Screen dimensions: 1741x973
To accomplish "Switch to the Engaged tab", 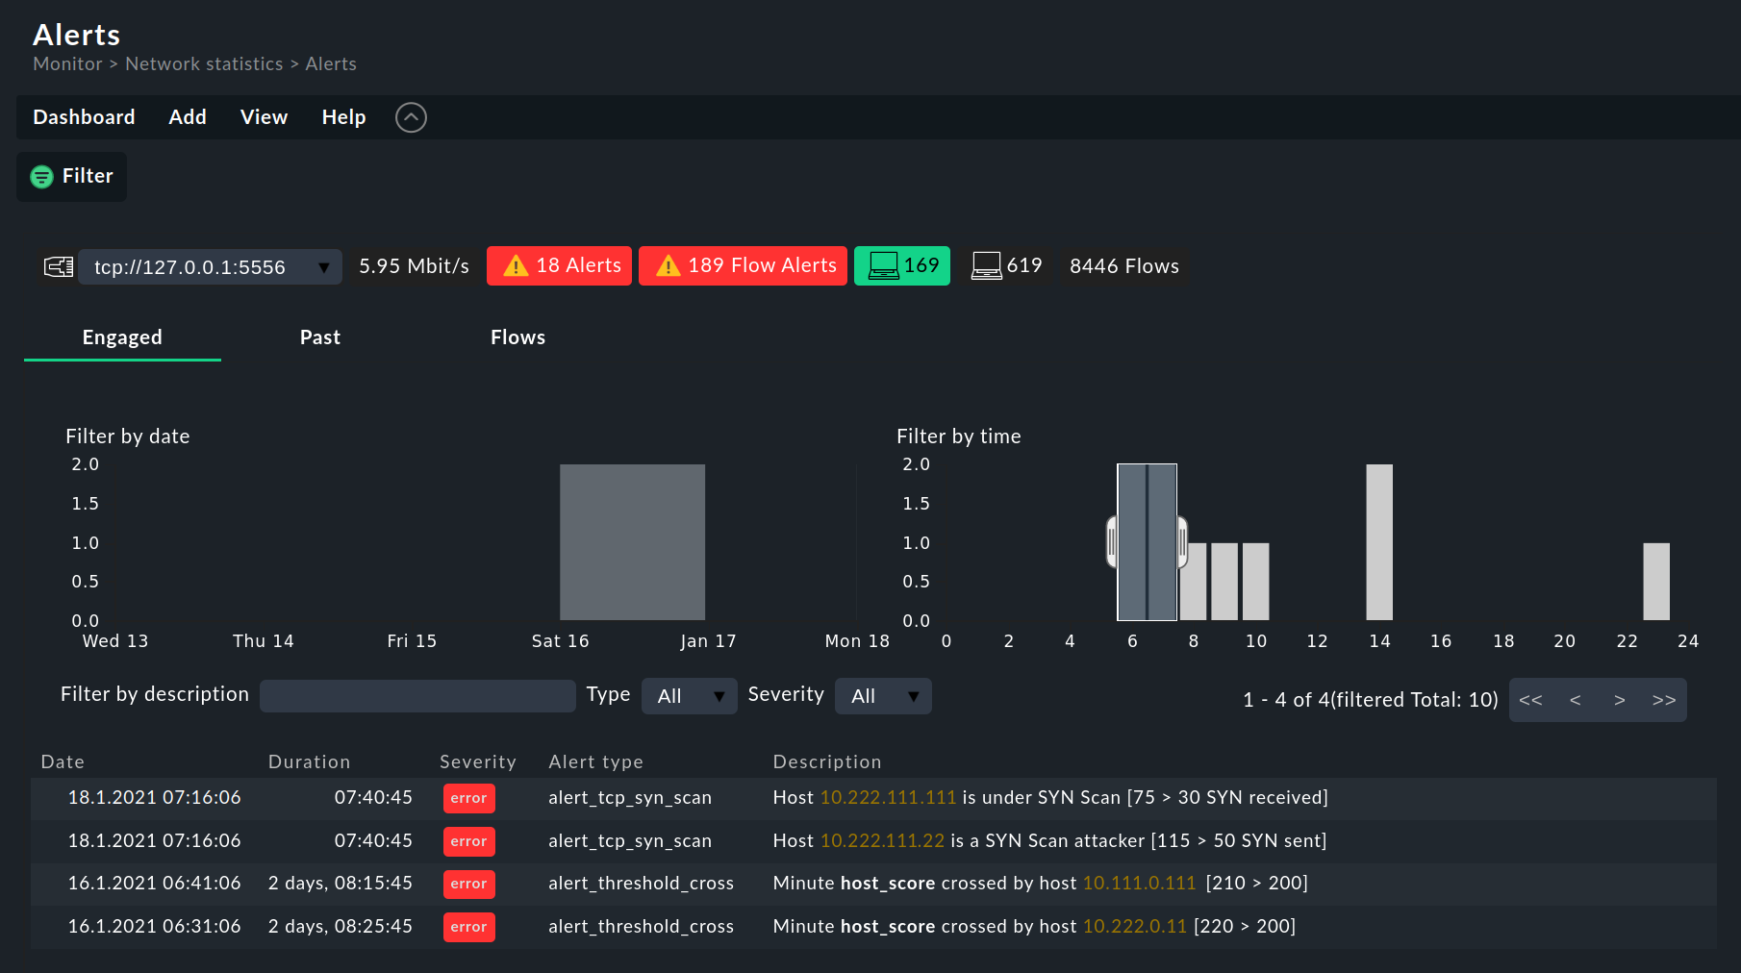I will 122,337.
